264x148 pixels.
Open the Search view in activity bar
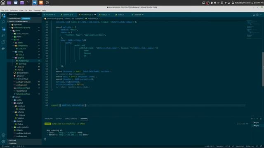(3, 22)
